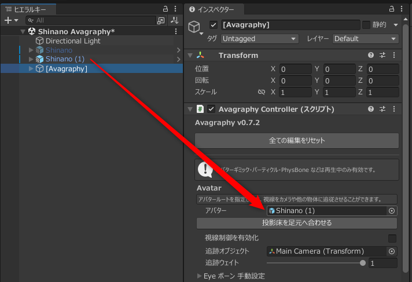Viewport: 412px width, 282px height.
Task: Open Transform presets icon
Action: click(x=382, y=55)
